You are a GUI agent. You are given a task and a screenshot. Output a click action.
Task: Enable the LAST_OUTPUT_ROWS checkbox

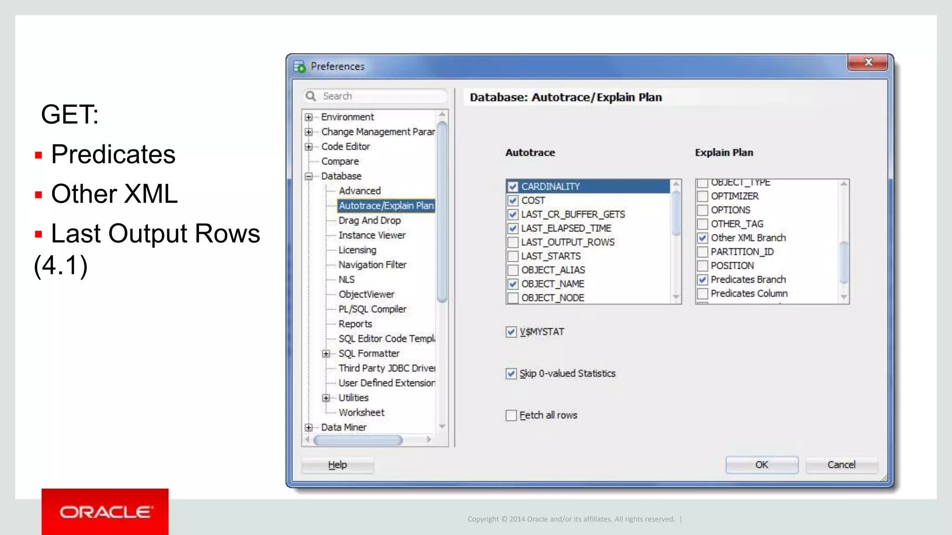pyautogui.click(x=513, y=242)
